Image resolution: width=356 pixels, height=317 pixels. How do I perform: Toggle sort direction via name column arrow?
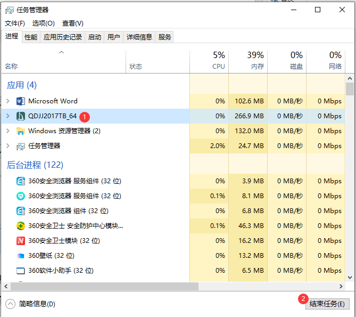[x=62, y=52]
